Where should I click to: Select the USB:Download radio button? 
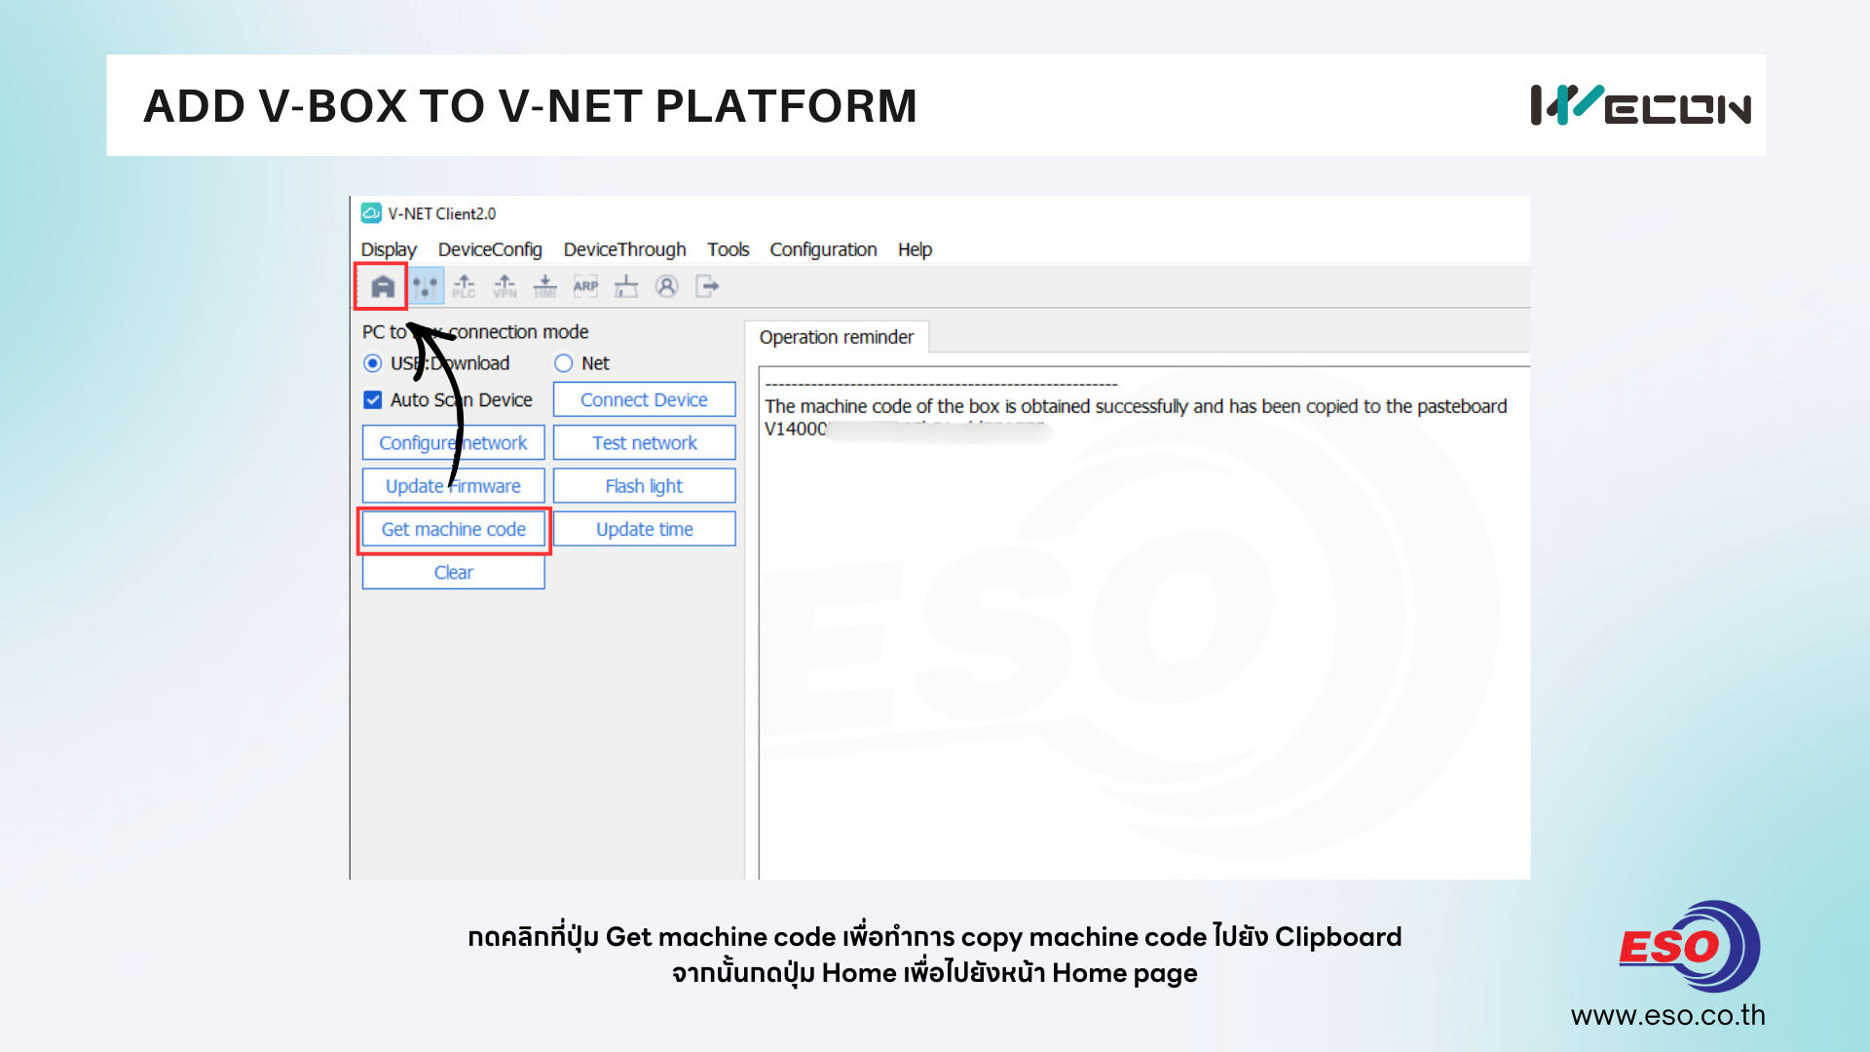coord(373,363)
